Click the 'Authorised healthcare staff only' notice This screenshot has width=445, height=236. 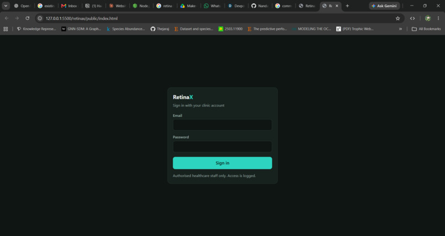(214, 176)
